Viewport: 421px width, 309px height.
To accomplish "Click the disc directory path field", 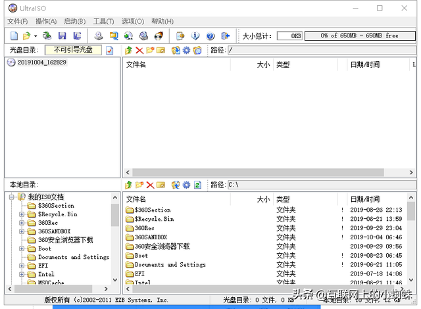I will pyautogui.click(x=322, y=50).
